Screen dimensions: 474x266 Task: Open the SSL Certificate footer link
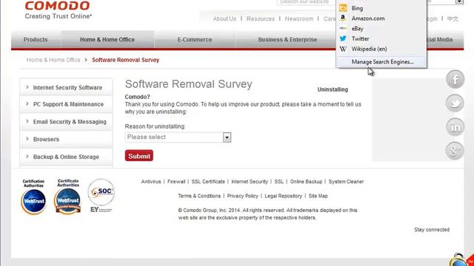208,182
